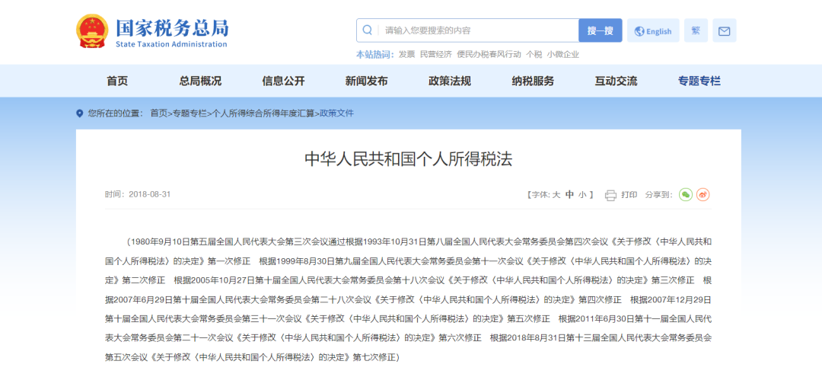822x377 pixels.
Task: Select the 政策法规 navigation tab
Action: pos(449,81)
